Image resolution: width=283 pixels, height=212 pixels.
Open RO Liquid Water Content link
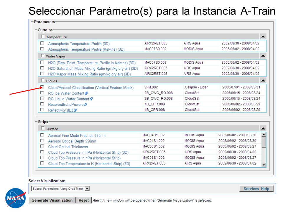click(69, 99)
